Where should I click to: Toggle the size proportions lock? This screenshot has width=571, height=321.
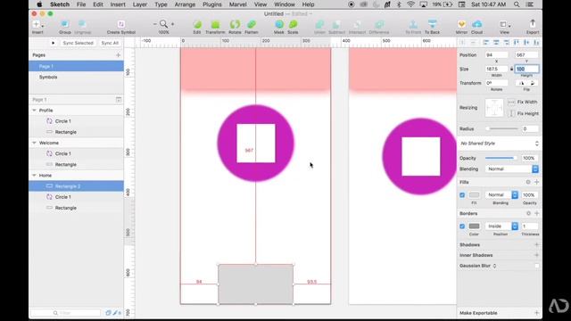511,69
